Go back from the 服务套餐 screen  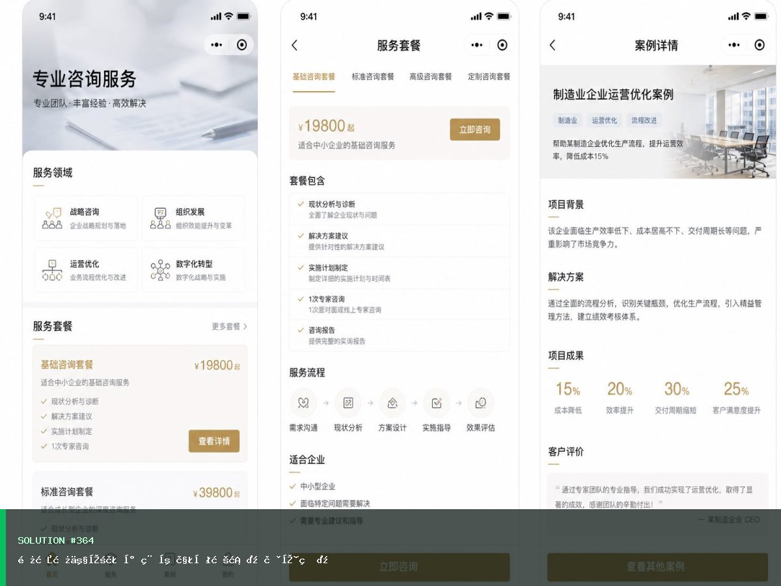coord(294,45)
